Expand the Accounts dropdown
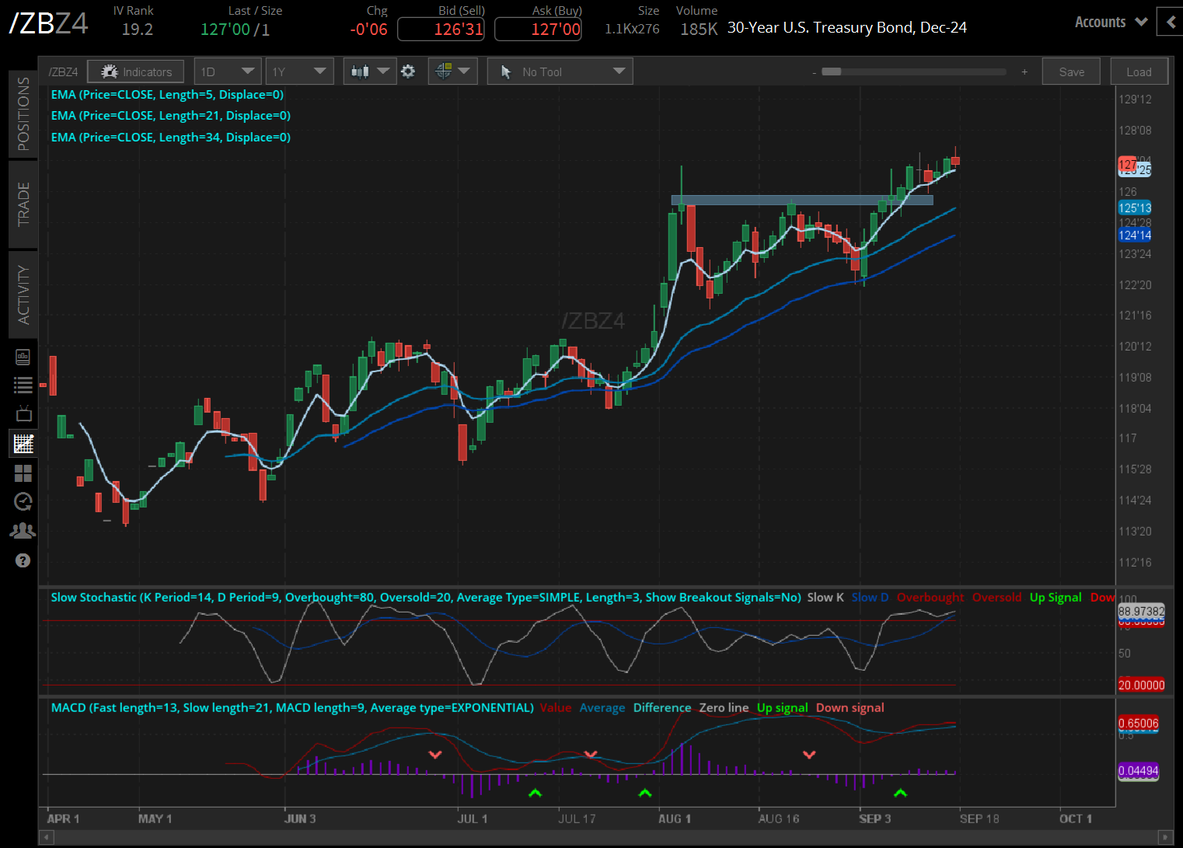The height and width of the screenshot is (848, 1183). tap(1111, 23)
